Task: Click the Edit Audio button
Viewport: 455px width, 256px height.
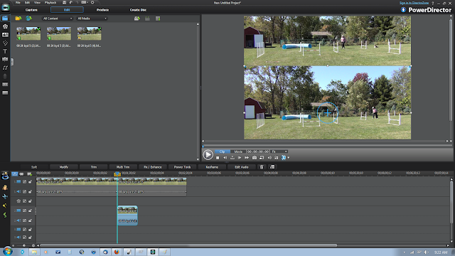Action: click(242, 167)
